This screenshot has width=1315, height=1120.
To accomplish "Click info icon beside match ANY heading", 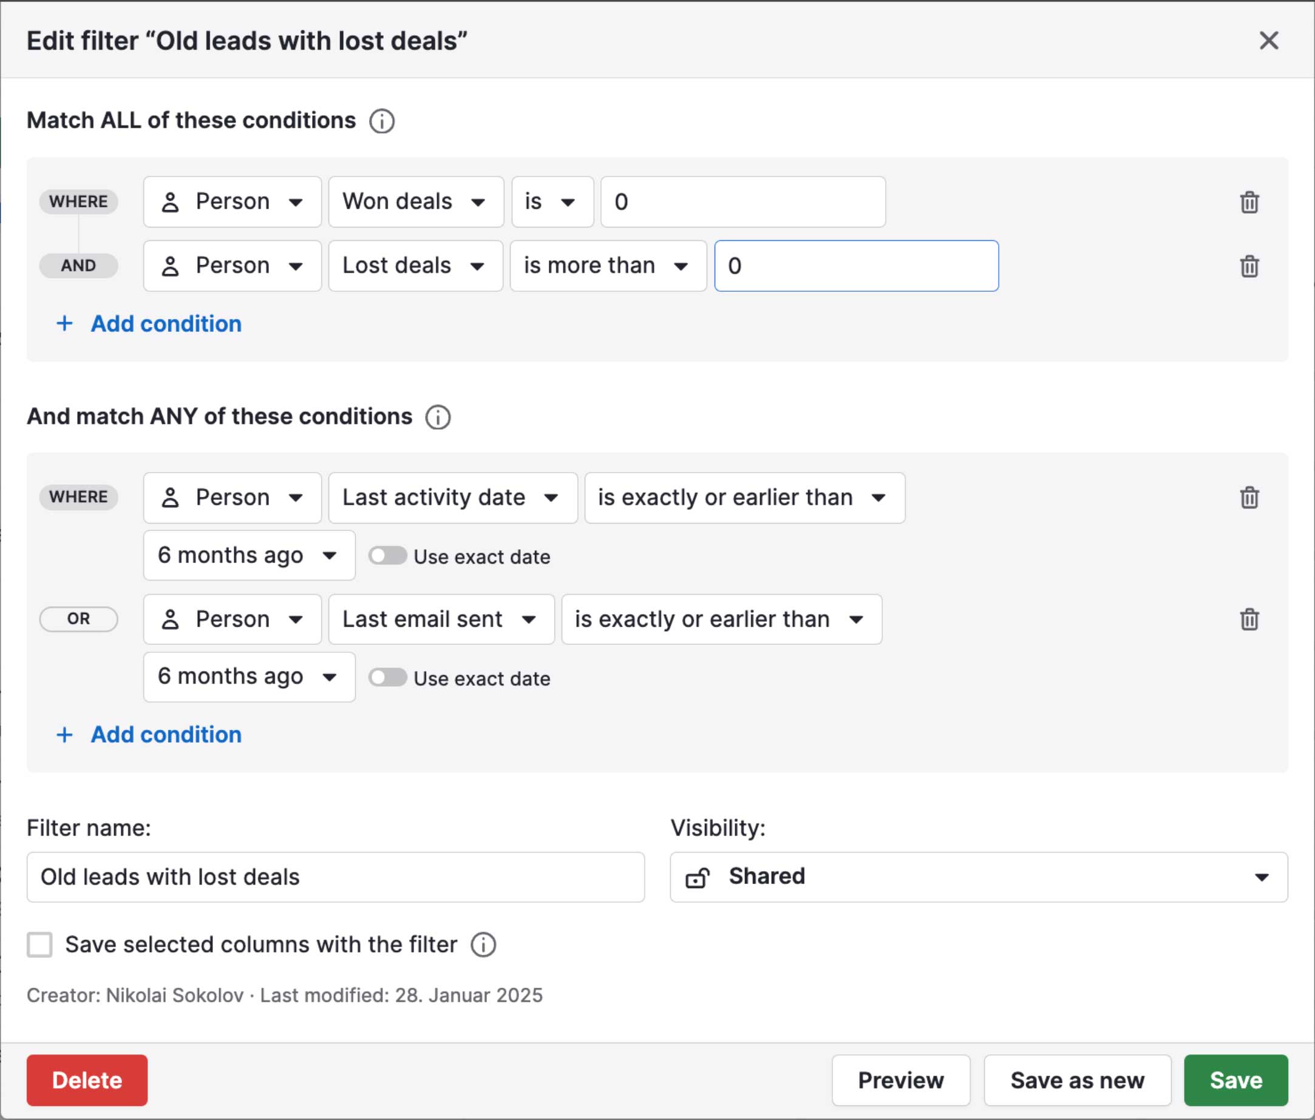I will [437, 417].
